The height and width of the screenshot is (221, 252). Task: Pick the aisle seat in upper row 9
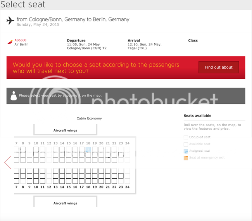[29, 160]
